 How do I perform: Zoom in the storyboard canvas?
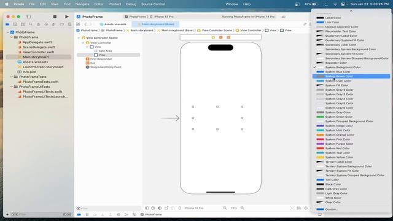tap(243, 208)
